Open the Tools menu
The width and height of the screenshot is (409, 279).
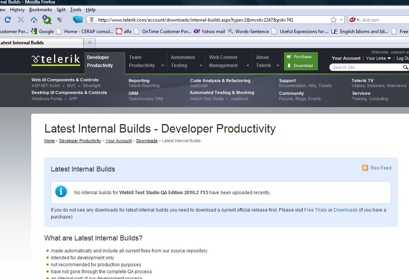pos(75,10)
